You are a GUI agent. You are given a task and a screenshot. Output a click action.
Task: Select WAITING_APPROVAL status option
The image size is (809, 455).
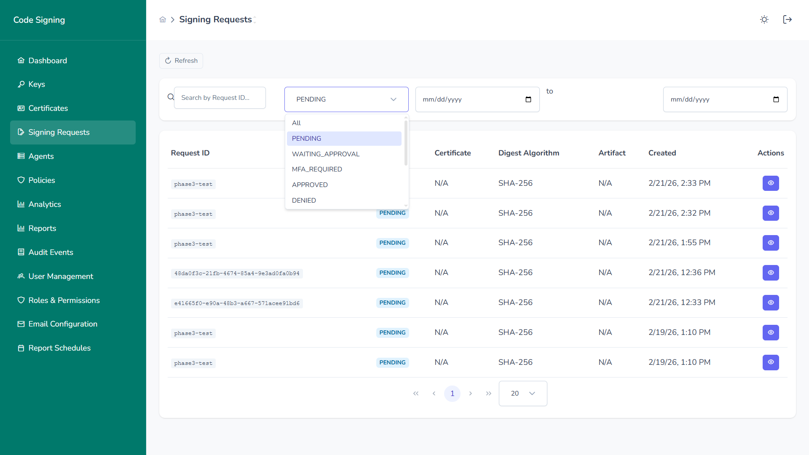coord(325,154)
